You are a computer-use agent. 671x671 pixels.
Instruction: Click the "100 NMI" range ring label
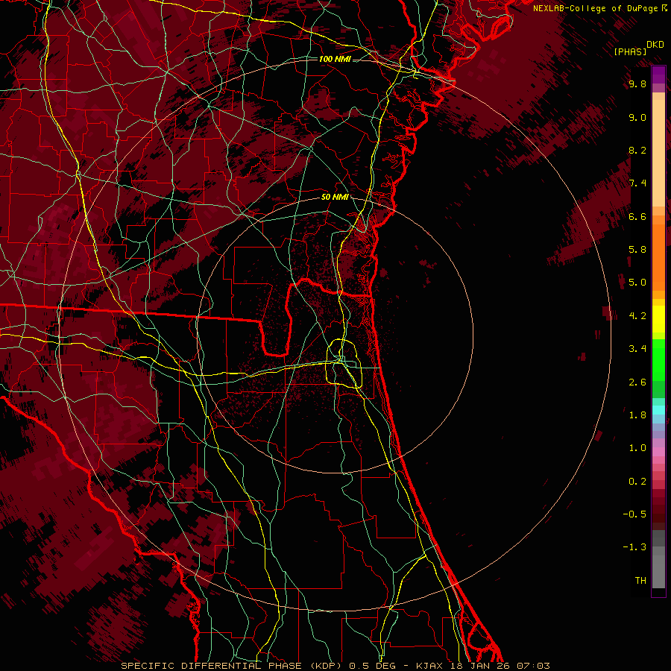[x=335, y=59]
